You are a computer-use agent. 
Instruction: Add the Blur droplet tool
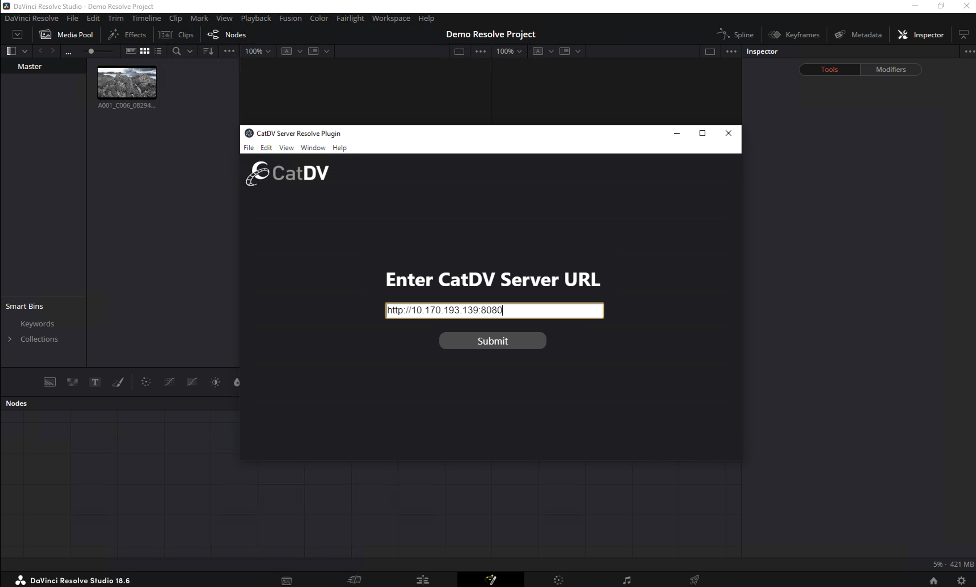coord(237,382)
